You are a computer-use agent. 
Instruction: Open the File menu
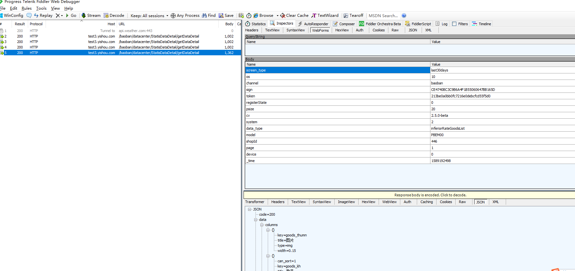pyautogui.click(x=3, y=8)
